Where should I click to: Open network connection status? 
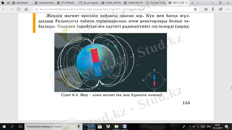pos(198,127)
